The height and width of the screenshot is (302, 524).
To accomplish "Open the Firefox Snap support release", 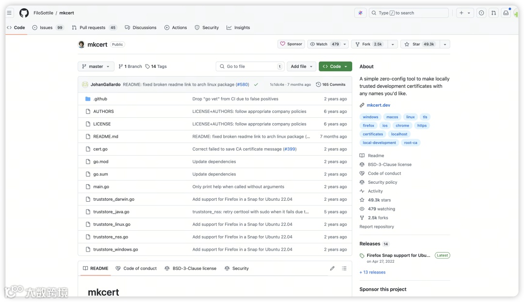I will 398,255.
